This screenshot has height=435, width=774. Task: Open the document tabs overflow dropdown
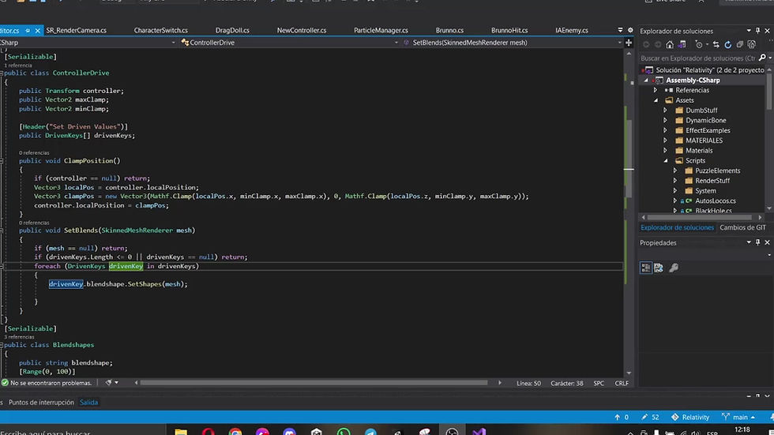pos(621,30)
